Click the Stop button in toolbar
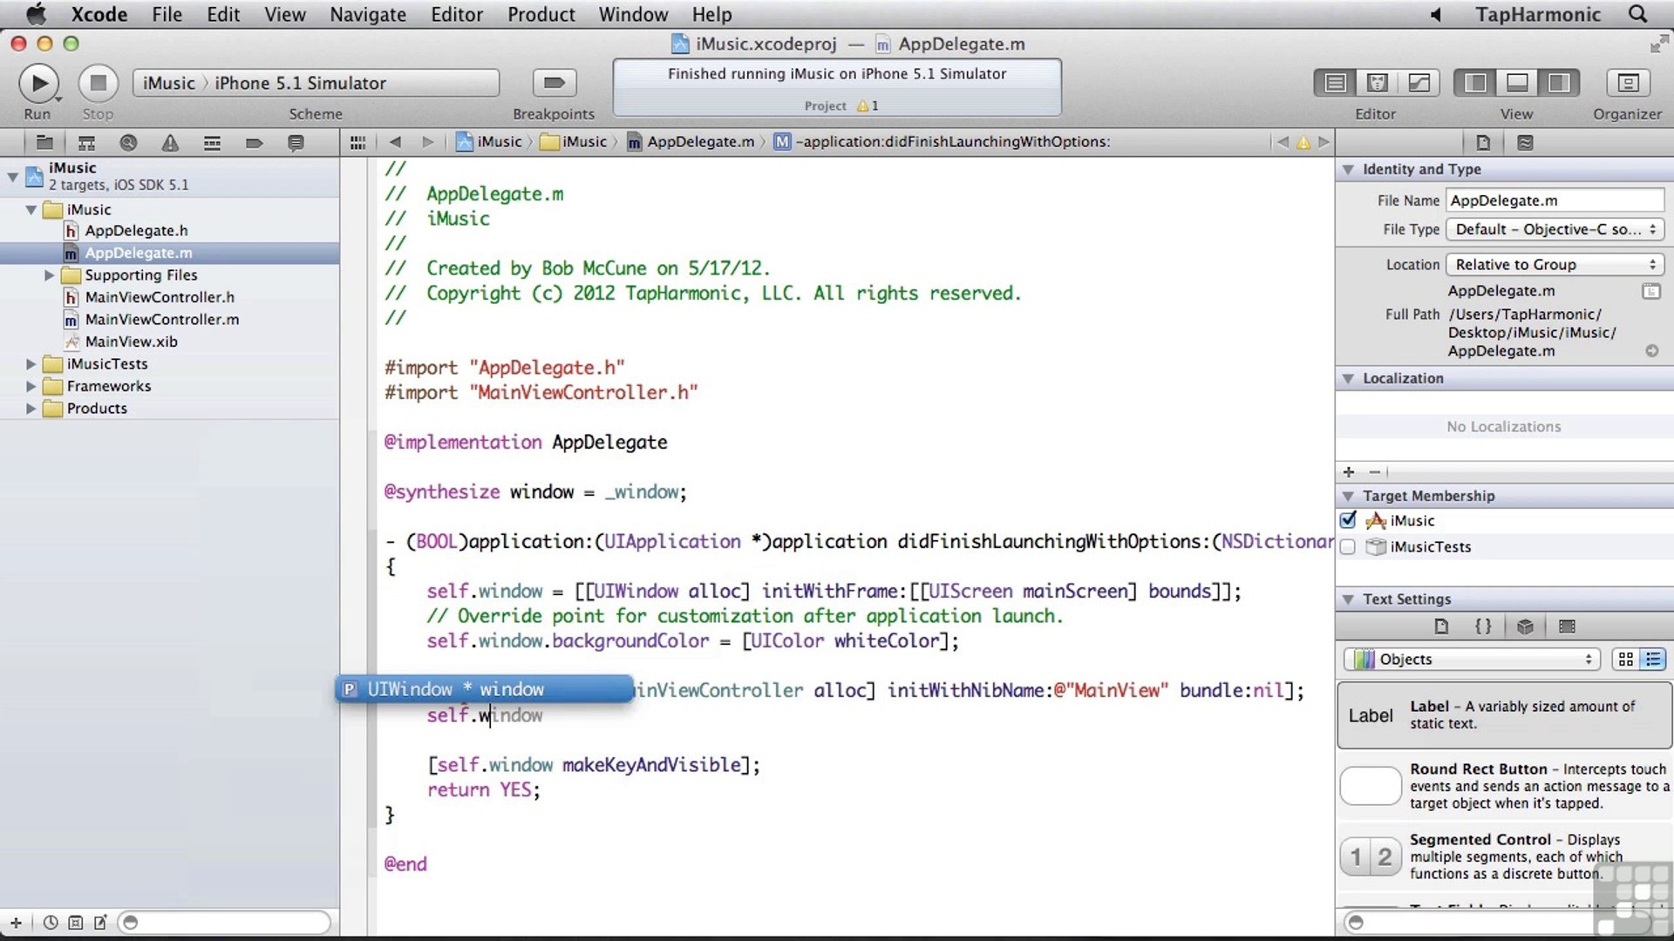Image resolution: width=1674 pixels, height=941 pixels. pos(98,83)
